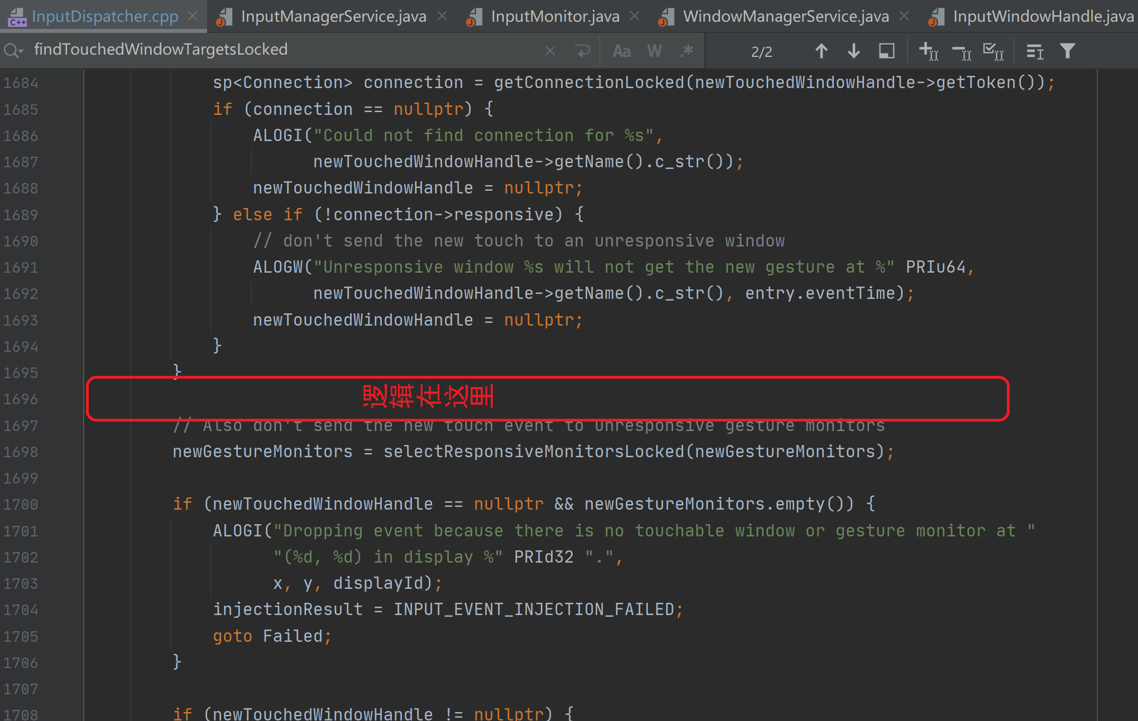Image resolution: width=1138 pixels, height=721 pixels.
Task: Go to previous search occurrence
Action: (821, 51)
